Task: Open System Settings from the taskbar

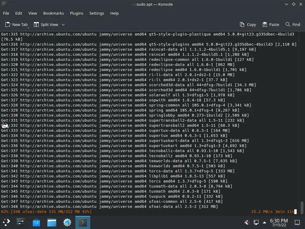Action: coord(21,222)
